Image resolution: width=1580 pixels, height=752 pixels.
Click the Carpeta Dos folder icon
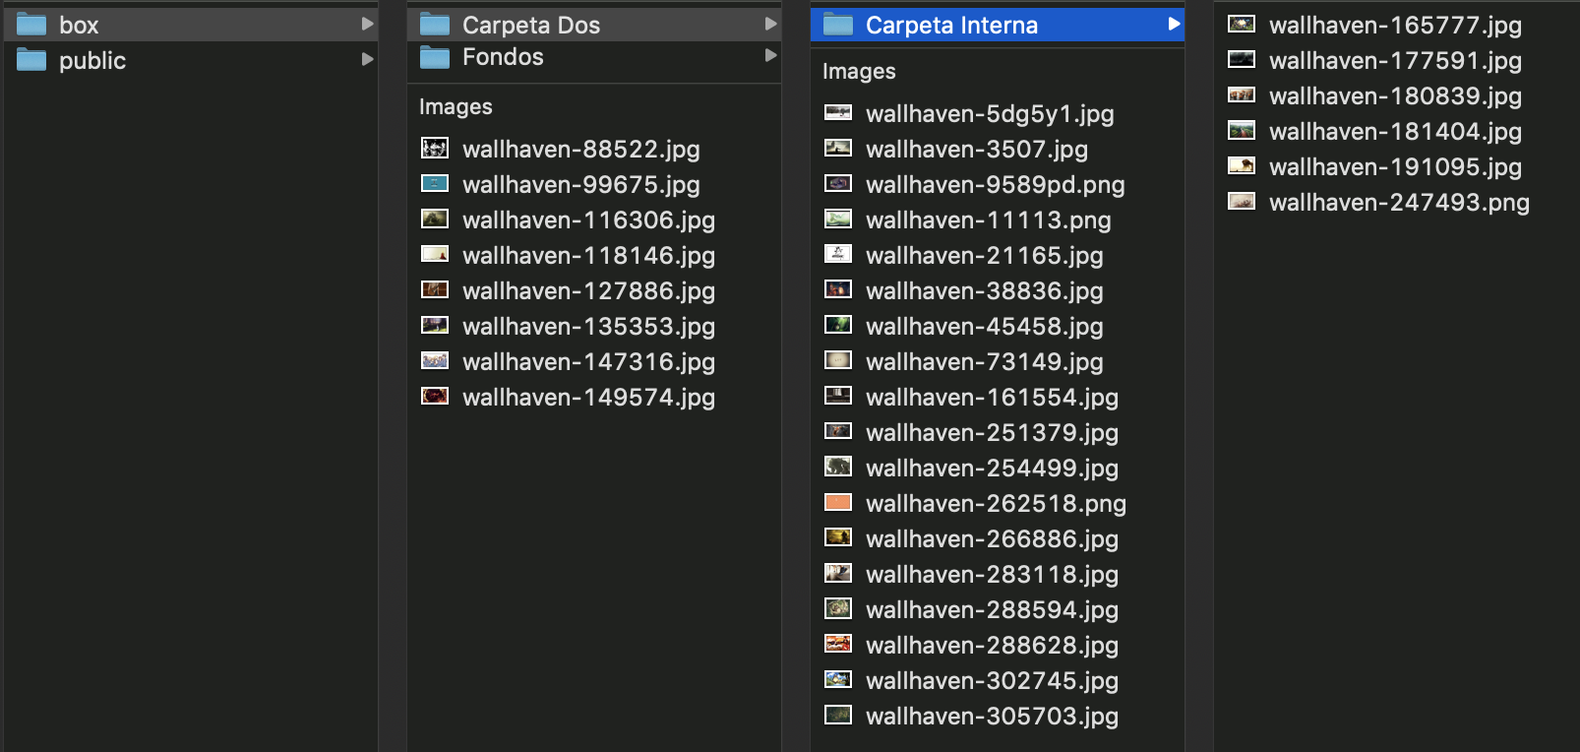coord(435,25)
